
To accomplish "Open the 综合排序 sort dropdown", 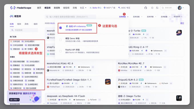I will point(178,17).
